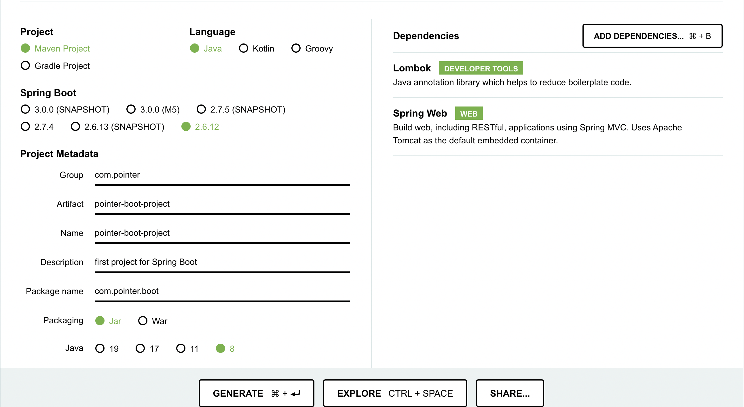
Task: Choose Java version 19
Action: point(100,348)
